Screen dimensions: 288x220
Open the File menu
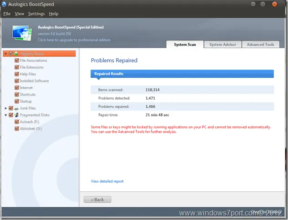pyautogui.click(x=7, y=14)
